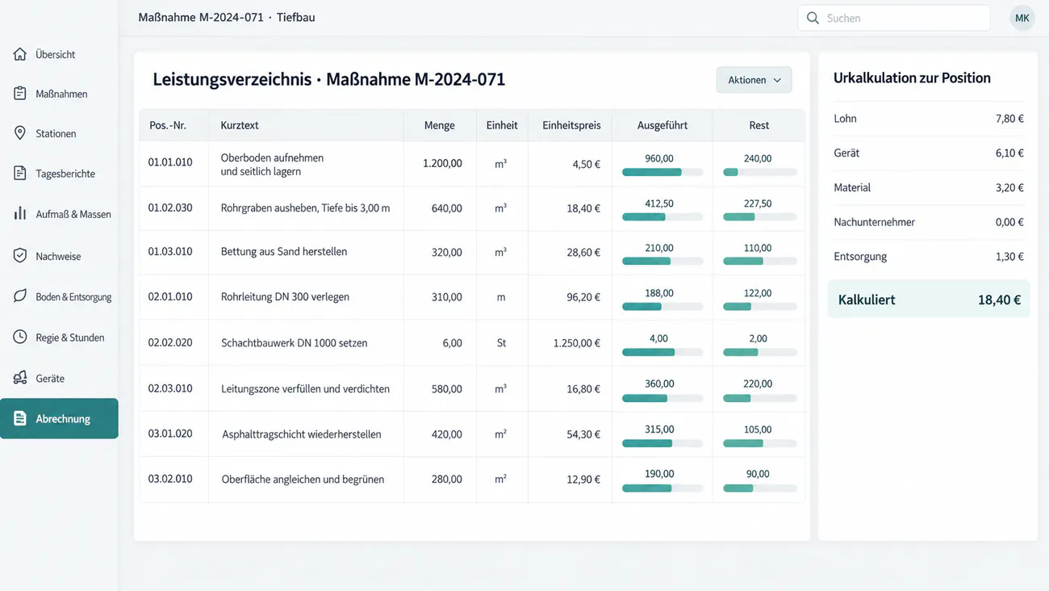The image size is (1049, 591).
Task: Click the Regie & Stunden clock icon
Action: click(20, 337)
